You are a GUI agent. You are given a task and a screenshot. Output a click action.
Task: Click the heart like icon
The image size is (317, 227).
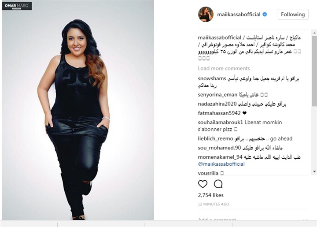pos(203,184)
